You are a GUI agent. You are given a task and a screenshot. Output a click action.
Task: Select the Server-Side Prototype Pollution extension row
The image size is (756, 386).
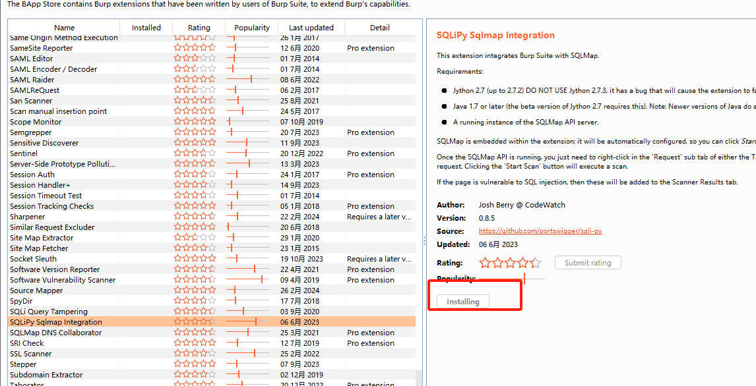point(212,164)
